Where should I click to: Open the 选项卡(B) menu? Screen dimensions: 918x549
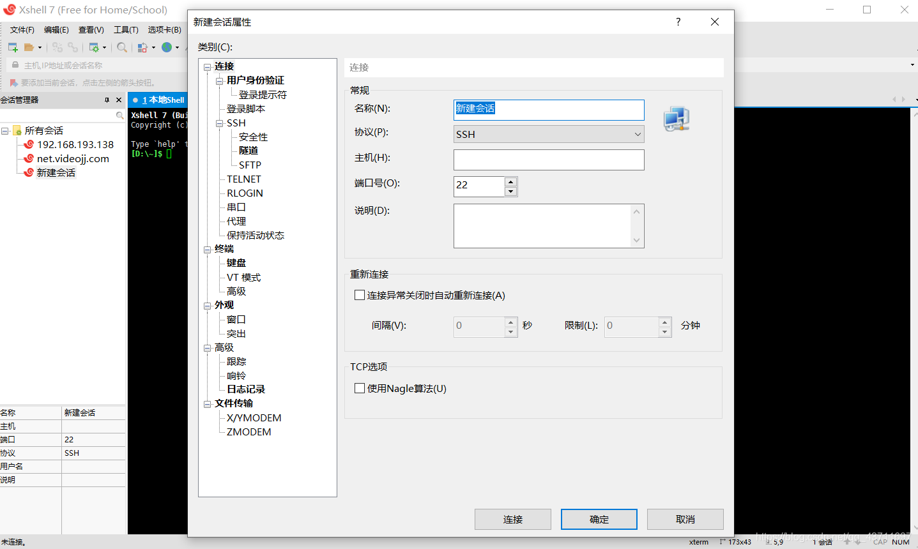[x=165, y=30]
